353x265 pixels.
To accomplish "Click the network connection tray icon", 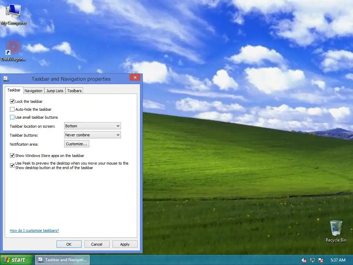I will tap(312, 260).
